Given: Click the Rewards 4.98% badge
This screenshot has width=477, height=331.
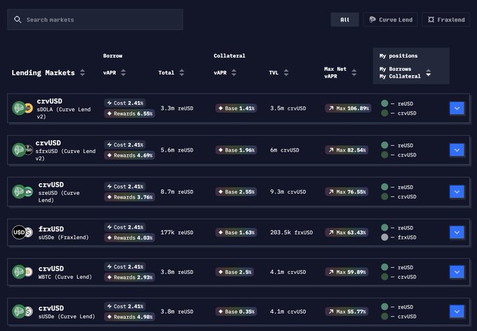Looking at the screenshot, I should pyautogui.click(x=130, y=317).
